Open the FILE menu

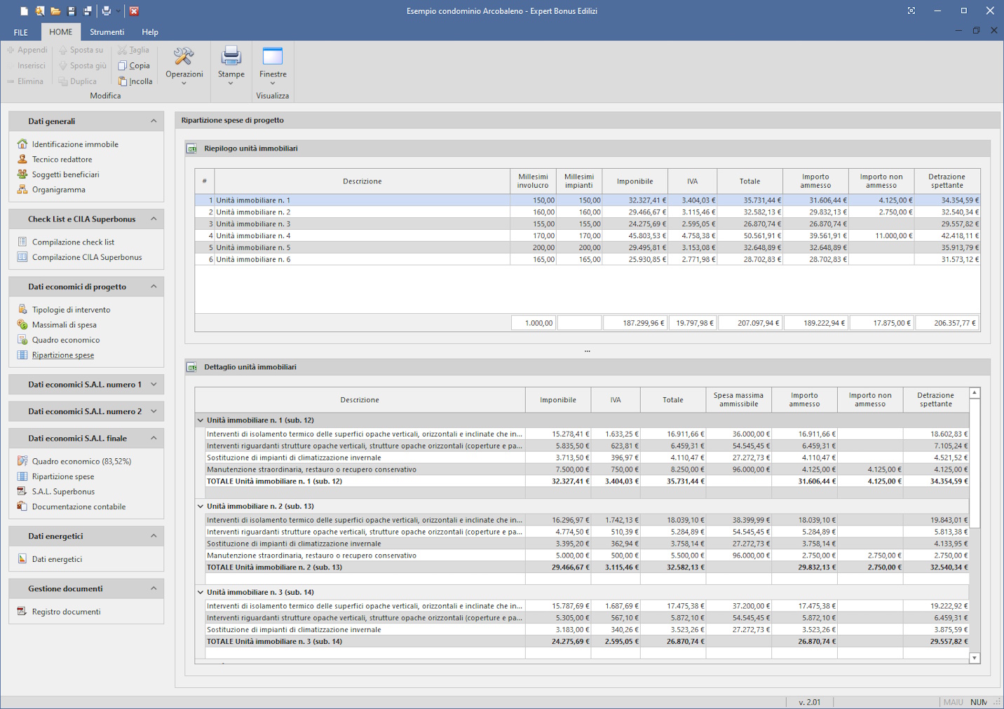click(21, 32)
